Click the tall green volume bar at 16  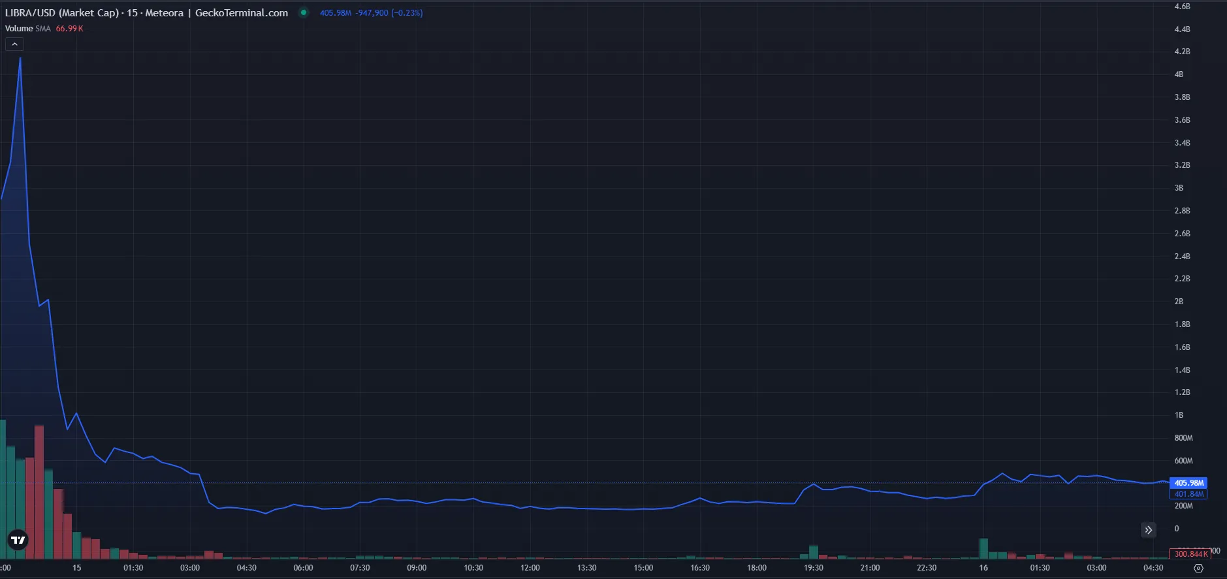coord(983,548)
